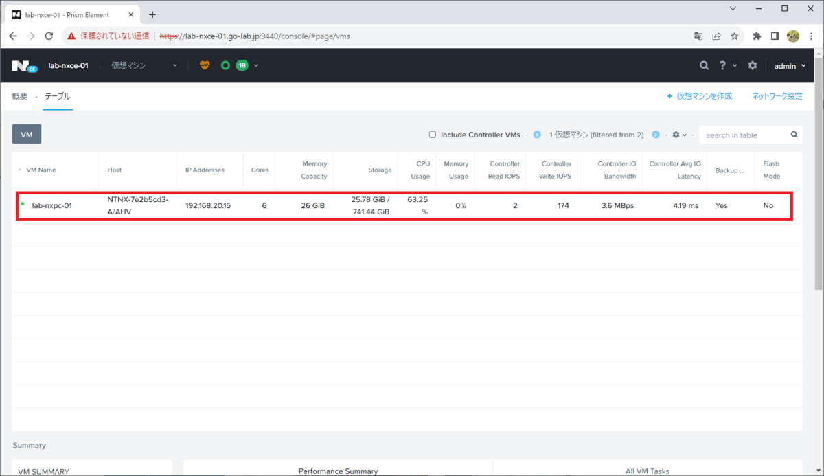
Task: Sort by Storage column header
Action: click(x=380, y=170)
